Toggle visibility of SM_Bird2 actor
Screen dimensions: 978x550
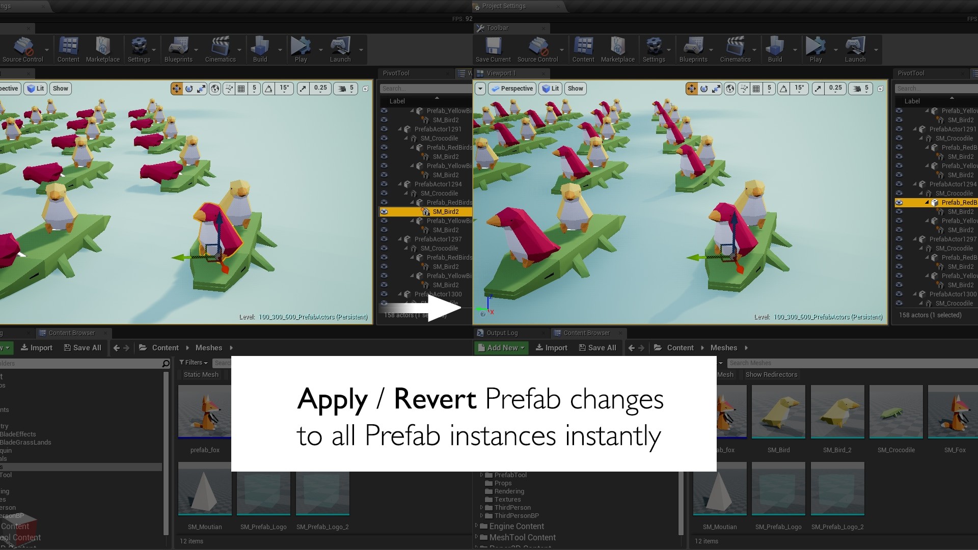click(x=384, y=211)
